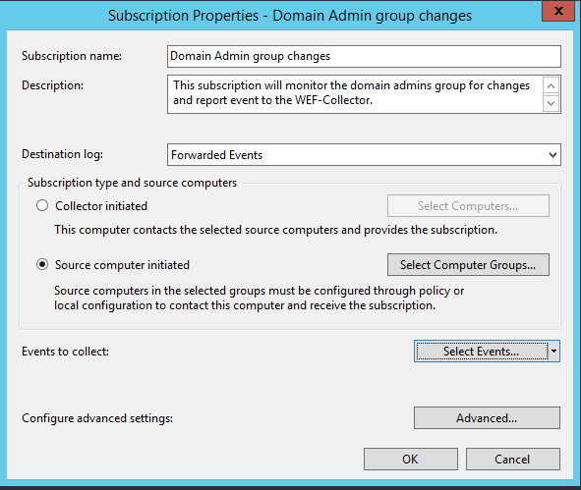
Task: Select the Collector initiated radio button
Action: (x=42, y=205)
